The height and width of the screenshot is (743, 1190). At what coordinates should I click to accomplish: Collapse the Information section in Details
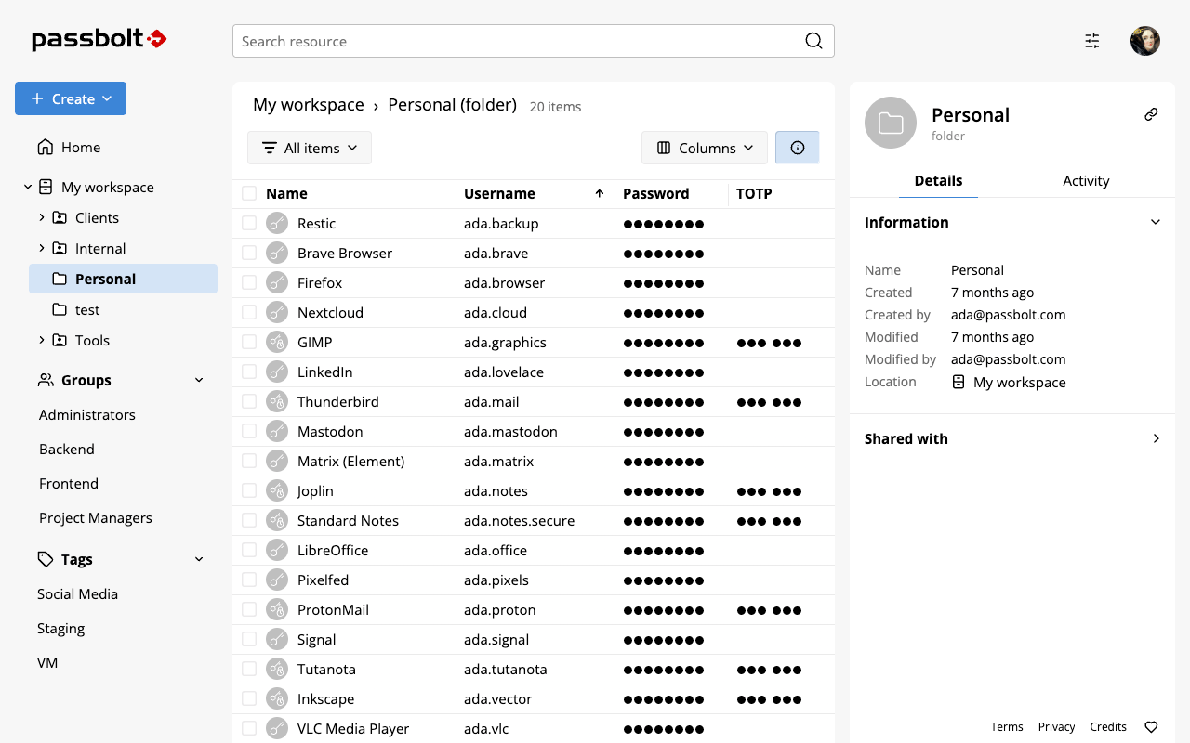[1155, 222]
